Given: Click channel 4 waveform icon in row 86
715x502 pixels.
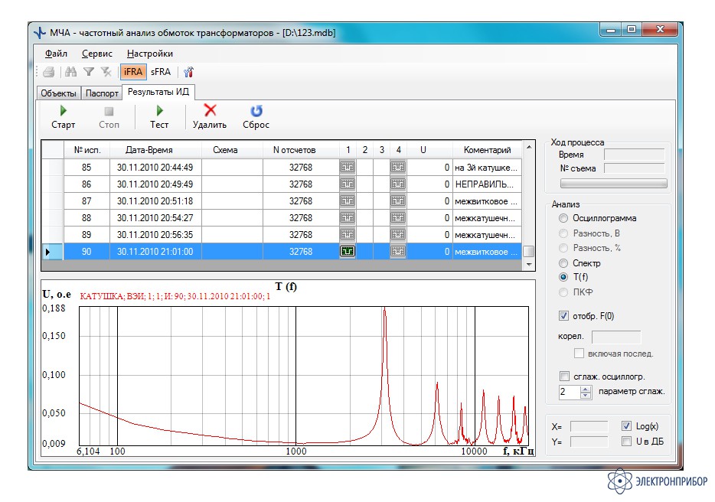Looking at the screenshot, I should click(398, 184).
